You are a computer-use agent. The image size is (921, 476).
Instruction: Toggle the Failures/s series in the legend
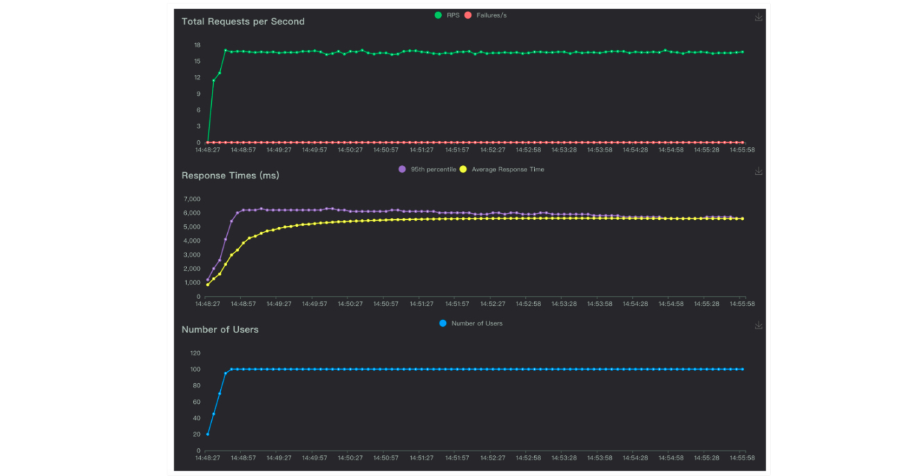485,15
